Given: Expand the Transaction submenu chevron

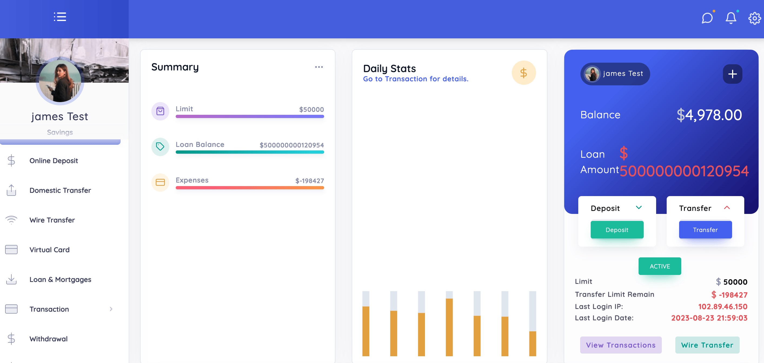Looking at the screenshot, I should (x=111, y=309).
